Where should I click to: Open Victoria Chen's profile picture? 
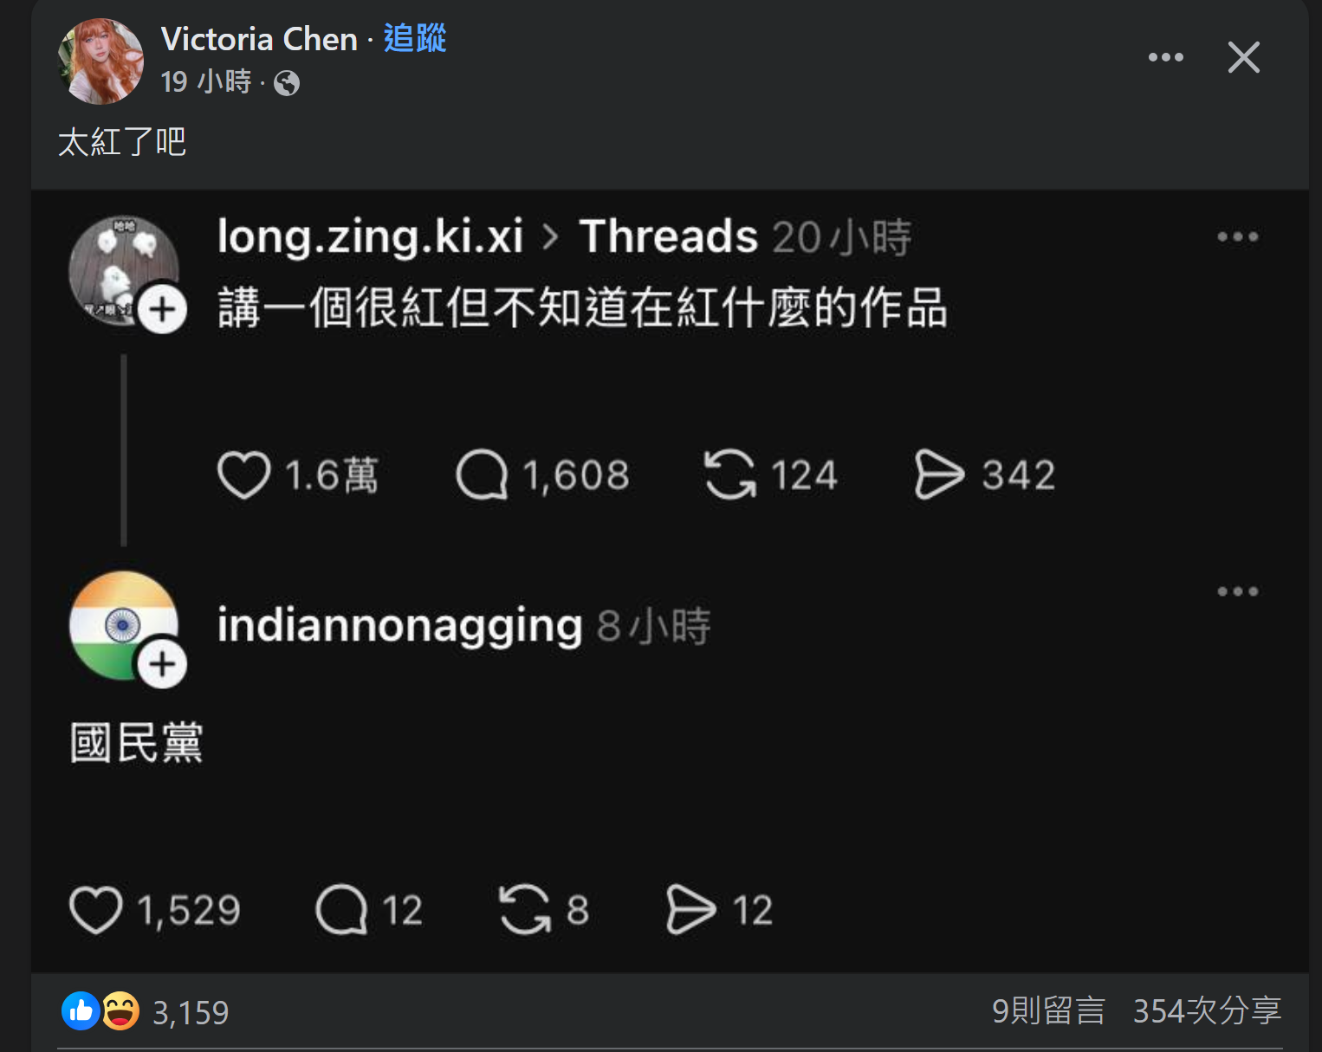100,61
